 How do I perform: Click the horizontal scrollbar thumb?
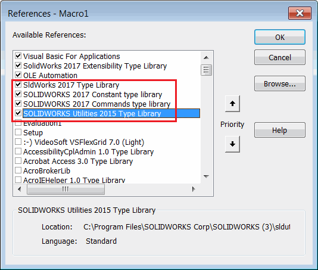pyautogui.click(x=66, y=189)
